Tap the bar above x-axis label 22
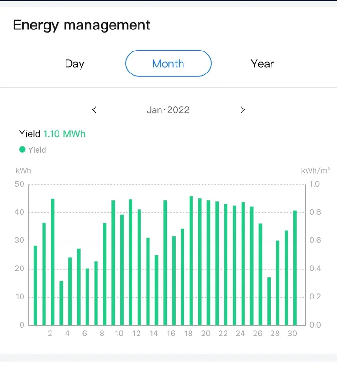The height and width of the screenshot is (379, 337). 226,264
